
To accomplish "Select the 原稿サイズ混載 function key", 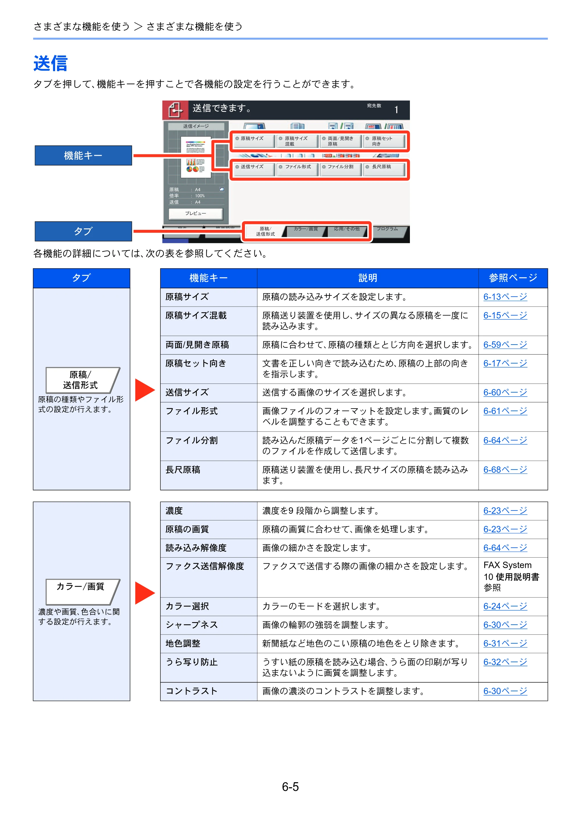I will tap(297, 141).
